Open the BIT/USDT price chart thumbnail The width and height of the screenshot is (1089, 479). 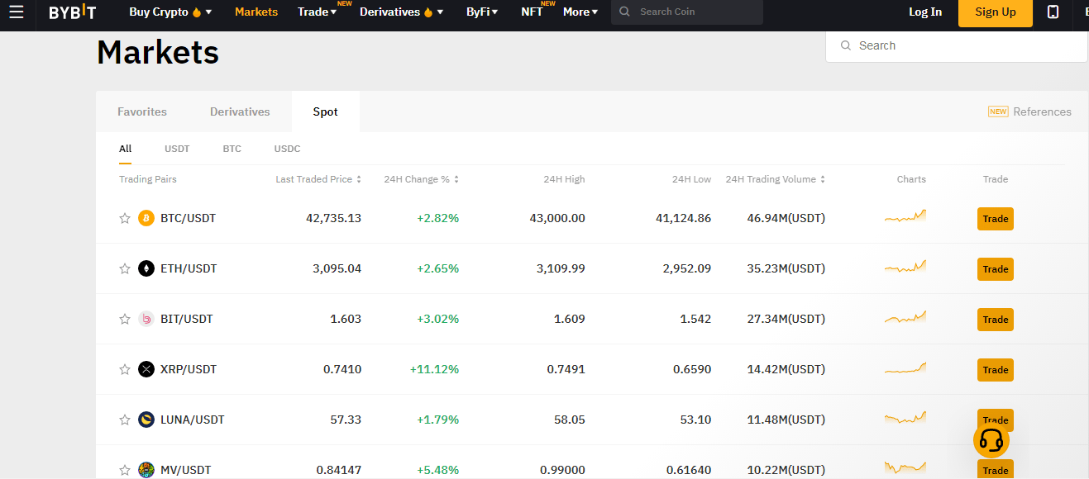click(905, 317)
